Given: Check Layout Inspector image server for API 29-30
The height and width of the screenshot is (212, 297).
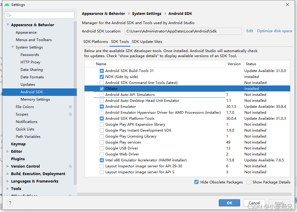Looking at the screenshot, I should [102, 166].
